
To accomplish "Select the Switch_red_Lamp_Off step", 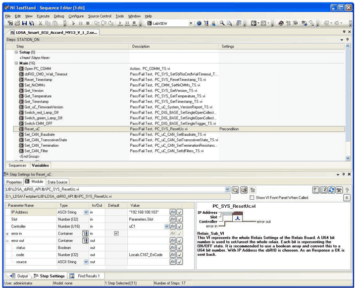I will click(41, 113).
